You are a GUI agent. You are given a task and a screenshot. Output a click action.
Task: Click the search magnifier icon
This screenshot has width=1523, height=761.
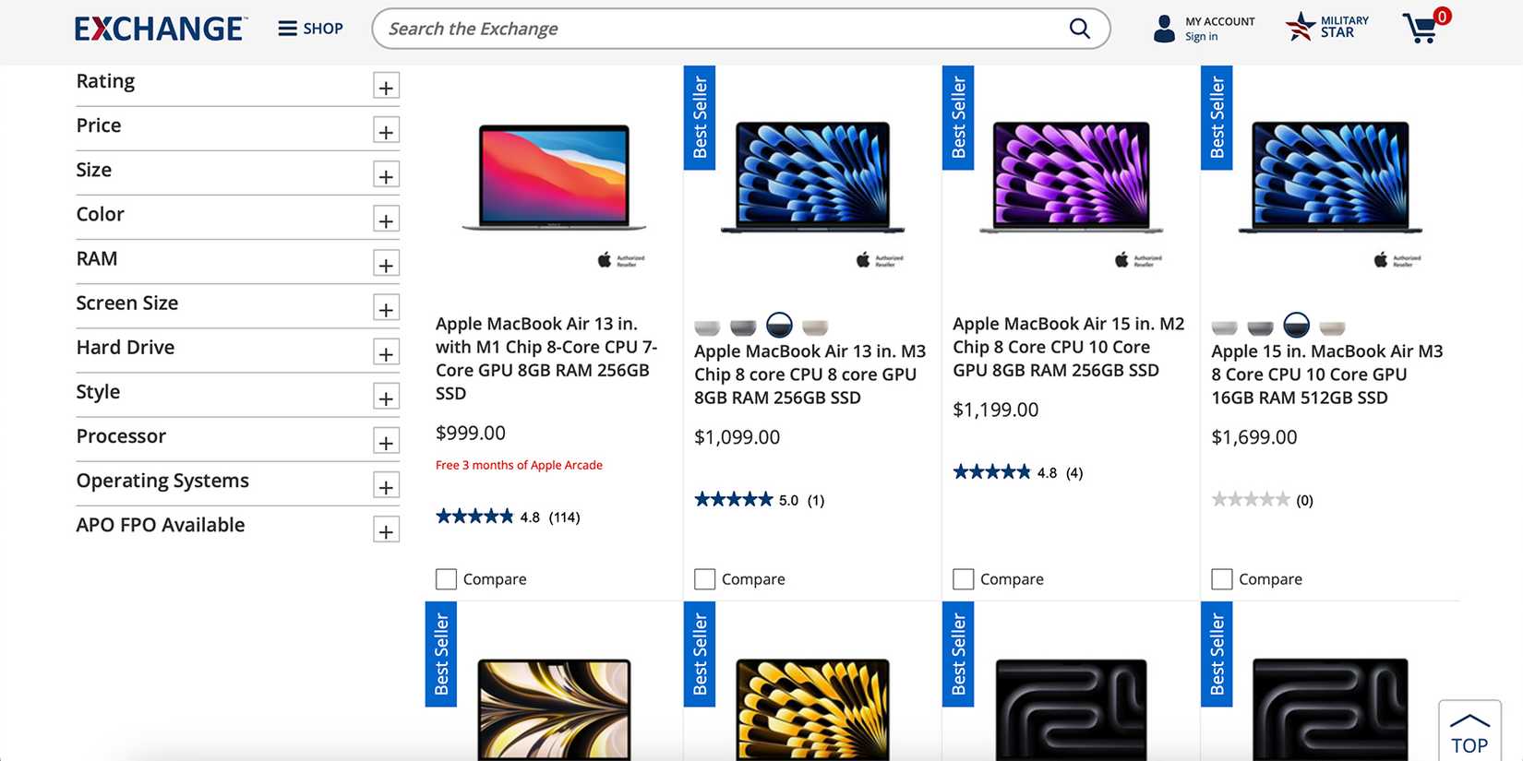[x=1079, y=29]
